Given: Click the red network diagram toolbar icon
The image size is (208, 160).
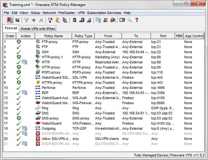Looking at the screenshot, I should (50, 20).
